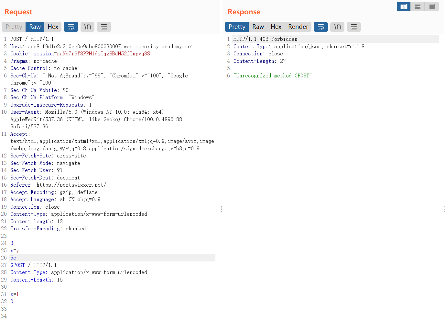445x323 pixels.
Task: Select the Hex tab in Request panel
Action: (x=53, y=27)
